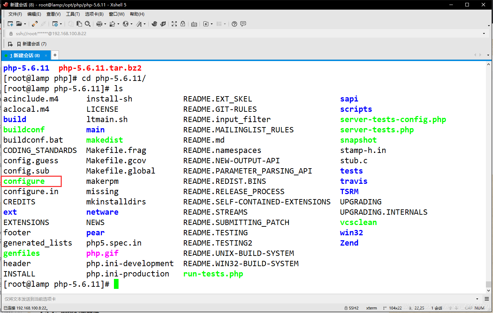Screen dimensions: 493x313
Task: Open the 文件(F) menu
Action: pos(15,14)
